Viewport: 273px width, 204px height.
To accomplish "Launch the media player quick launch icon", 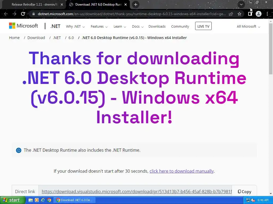I will tap(37, 200).
